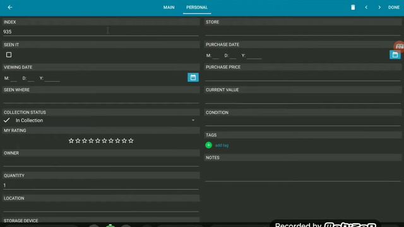This screenshot has width=404, height=227.
Task: Click the Purchase Date day field
Action: (x=233, y=55)
